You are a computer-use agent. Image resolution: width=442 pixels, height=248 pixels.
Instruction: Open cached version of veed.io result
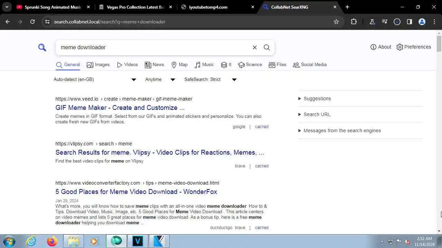tap(262, 127)
